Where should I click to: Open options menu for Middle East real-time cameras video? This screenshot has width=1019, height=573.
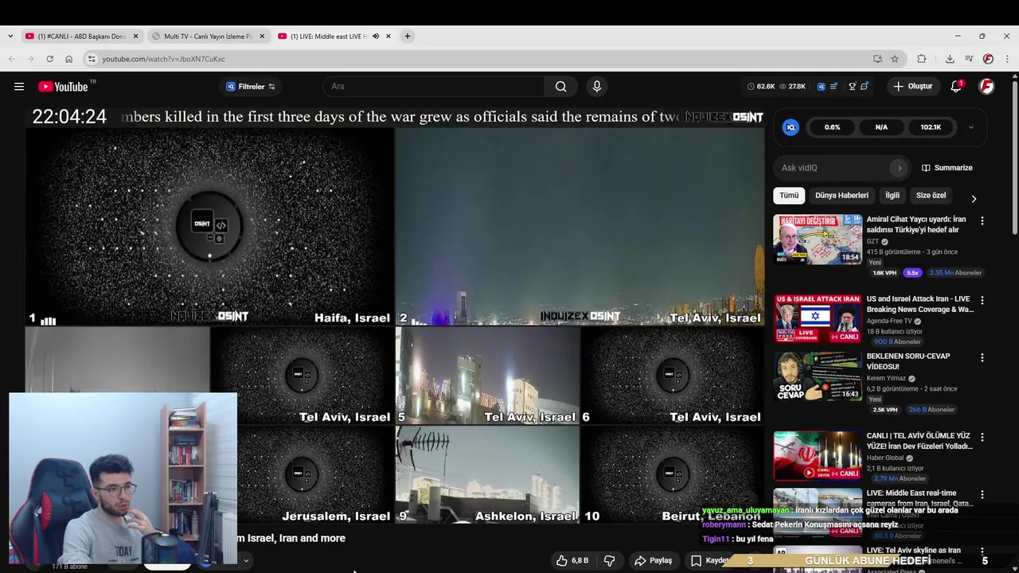point(982,495)
